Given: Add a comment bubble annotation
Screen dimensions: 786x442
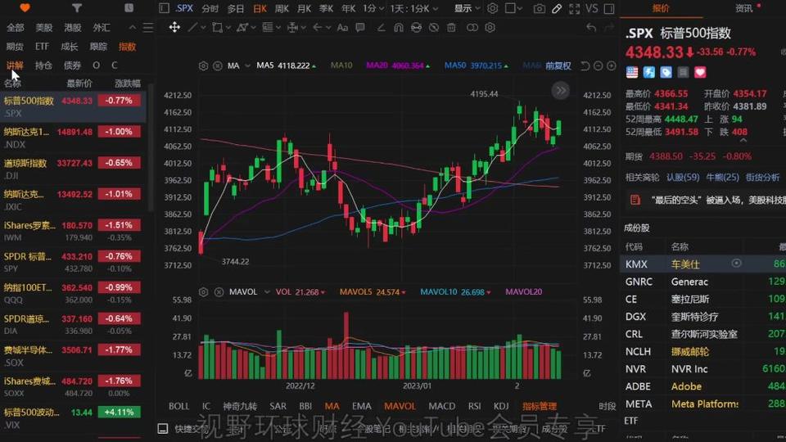Looking at the screenshot, I should click(x=360, y=27).
